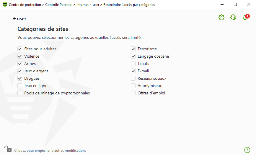Uncheck the Langage obscène checkbox

click(x=133, y=56)
